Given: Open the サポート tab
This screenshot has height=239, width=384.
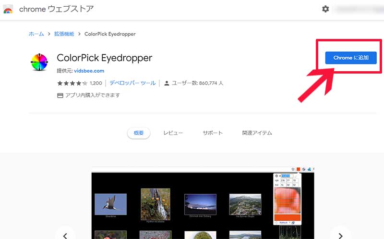Looking at the screenshot, I should click(213, 133).
